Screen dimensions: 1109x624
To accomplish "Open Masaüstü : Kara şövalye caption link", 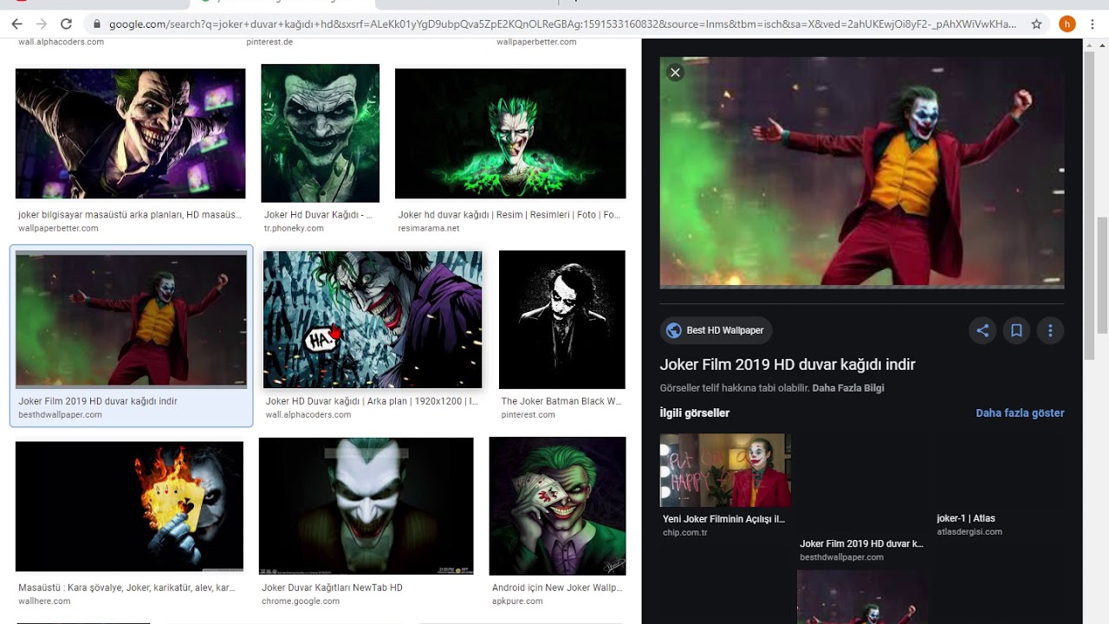I will [126, 588].
